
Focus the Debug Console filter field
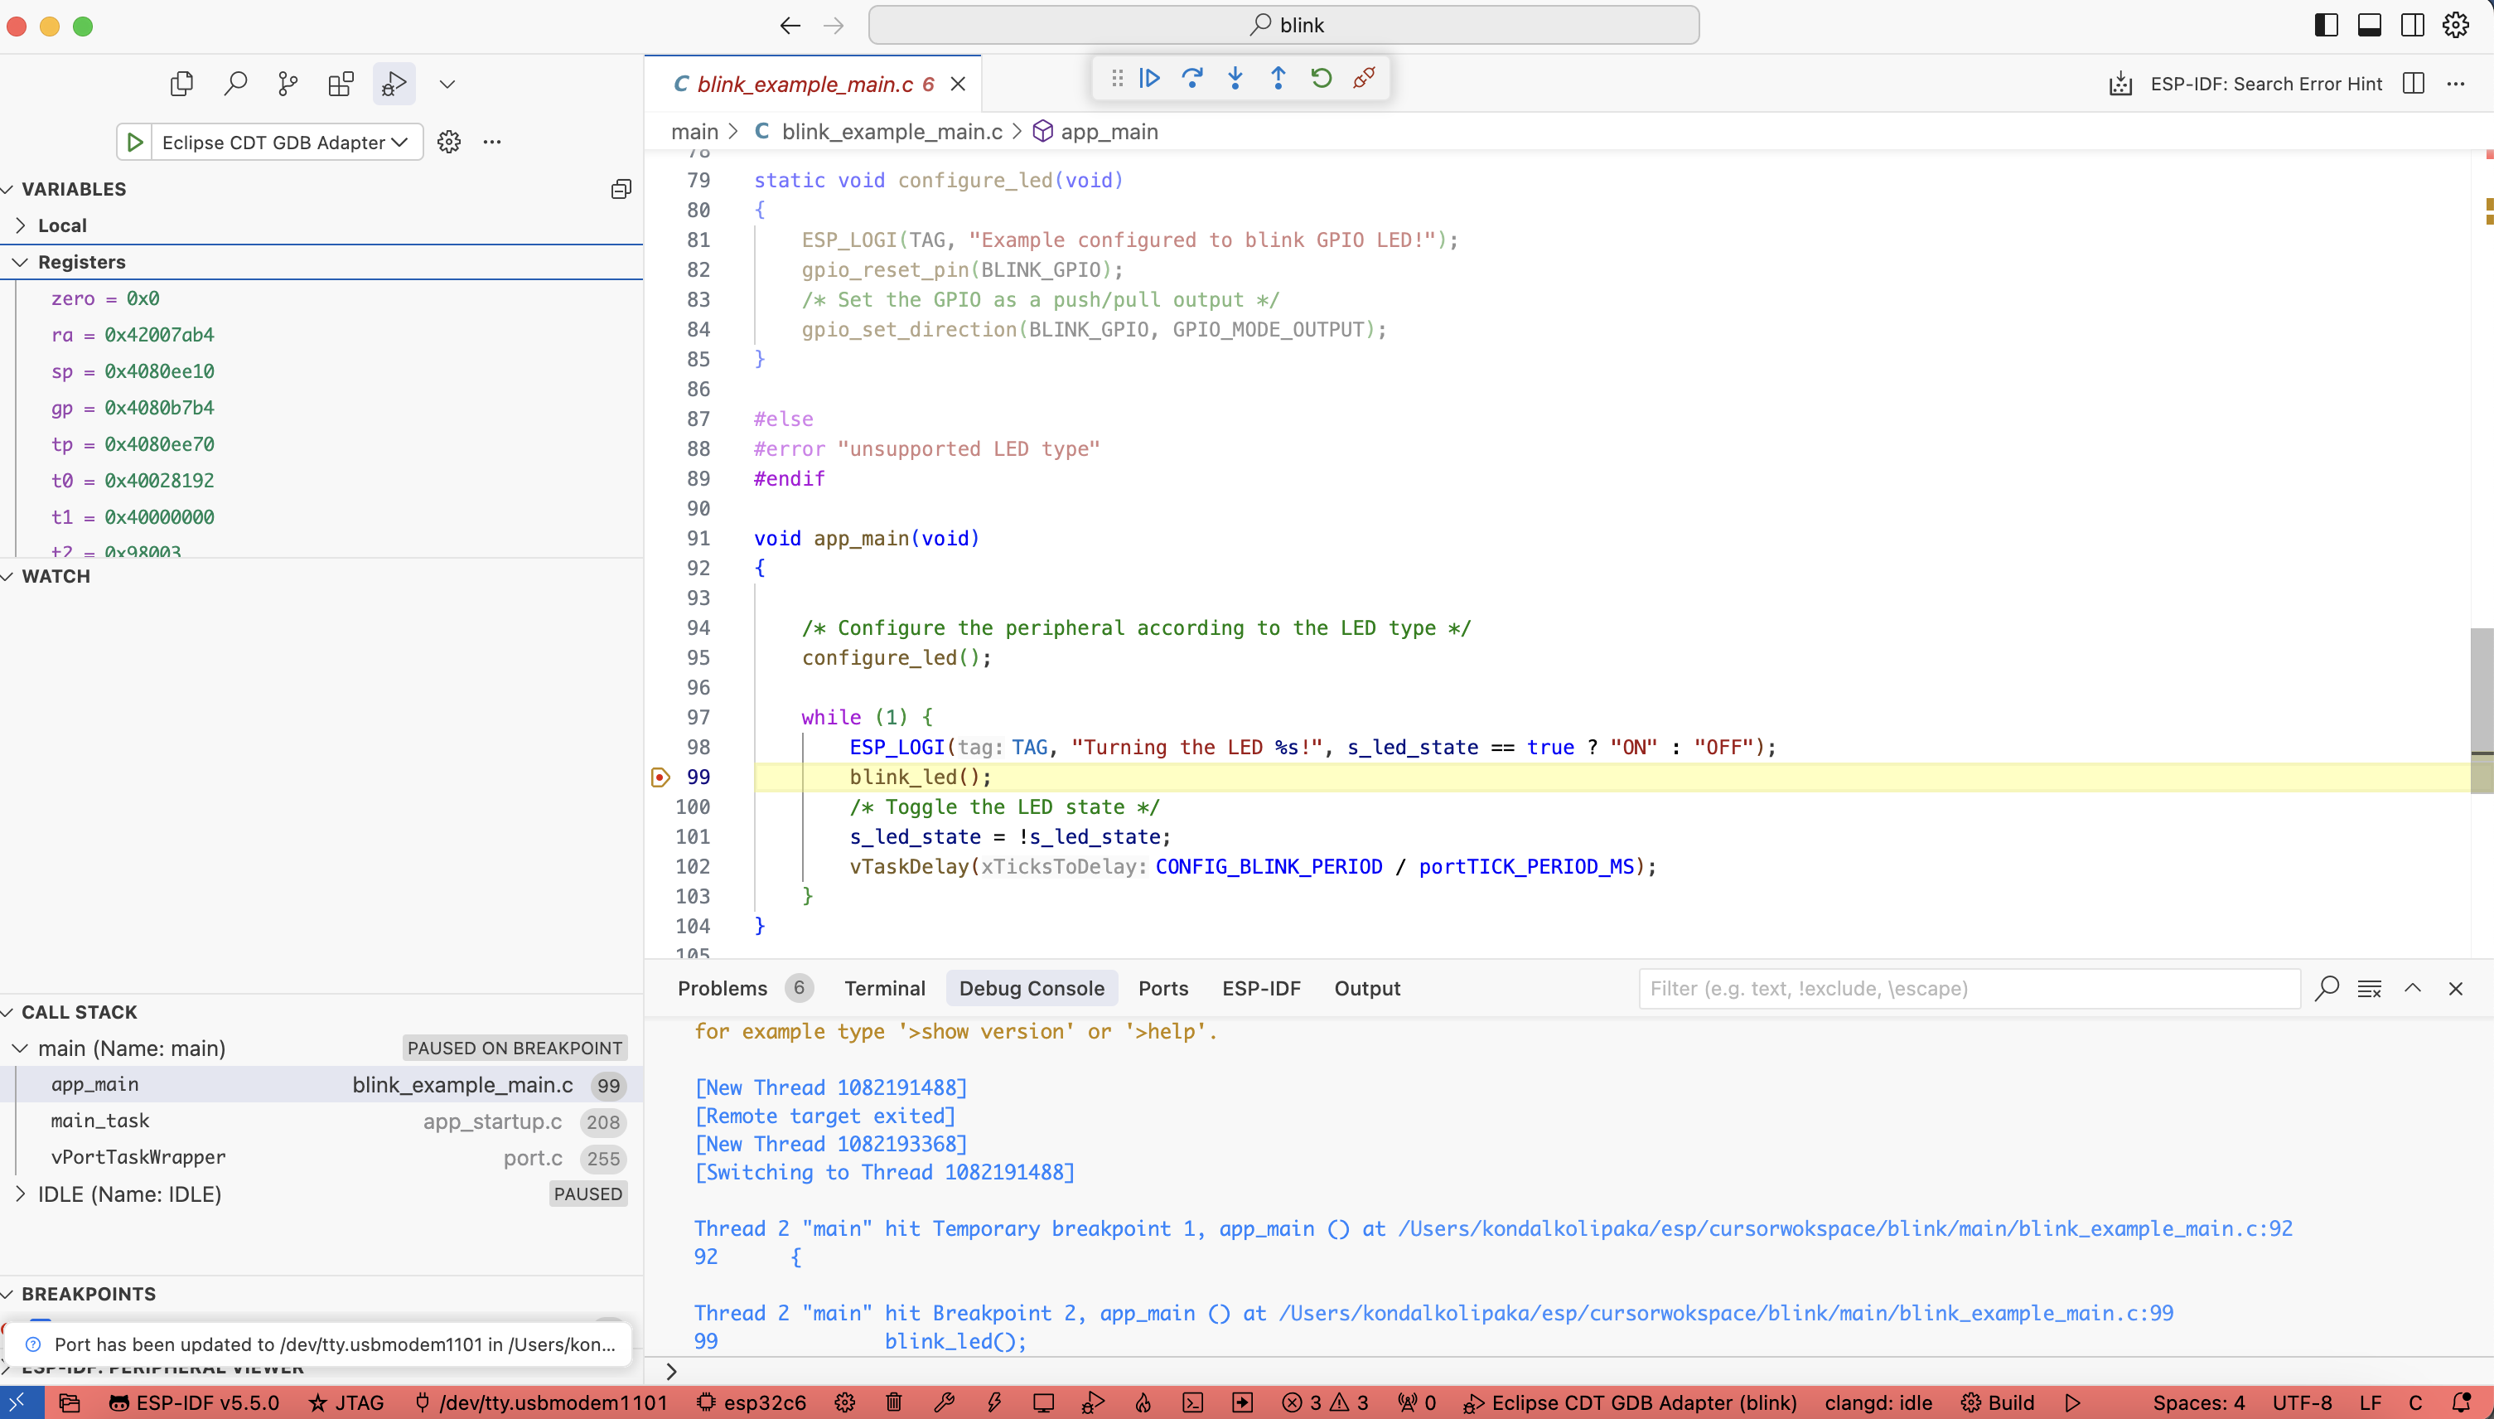pos(1970,988)
